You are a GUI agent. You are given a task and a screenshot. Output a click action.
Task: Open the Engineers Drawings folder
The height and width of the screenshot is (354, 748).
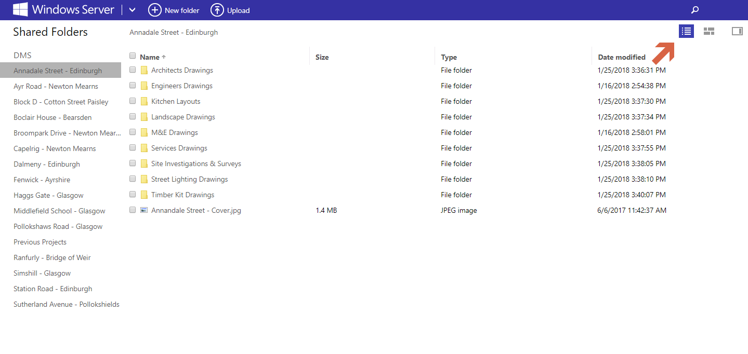click(181, 86)
